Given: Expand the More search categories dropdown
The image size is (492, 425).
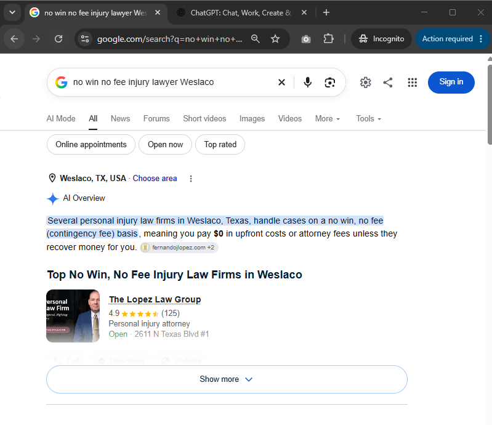Looking at the screenshot, I should (328, 119).
